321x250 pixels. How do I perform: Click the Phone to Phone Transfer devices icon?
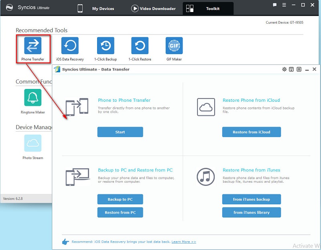77,107
